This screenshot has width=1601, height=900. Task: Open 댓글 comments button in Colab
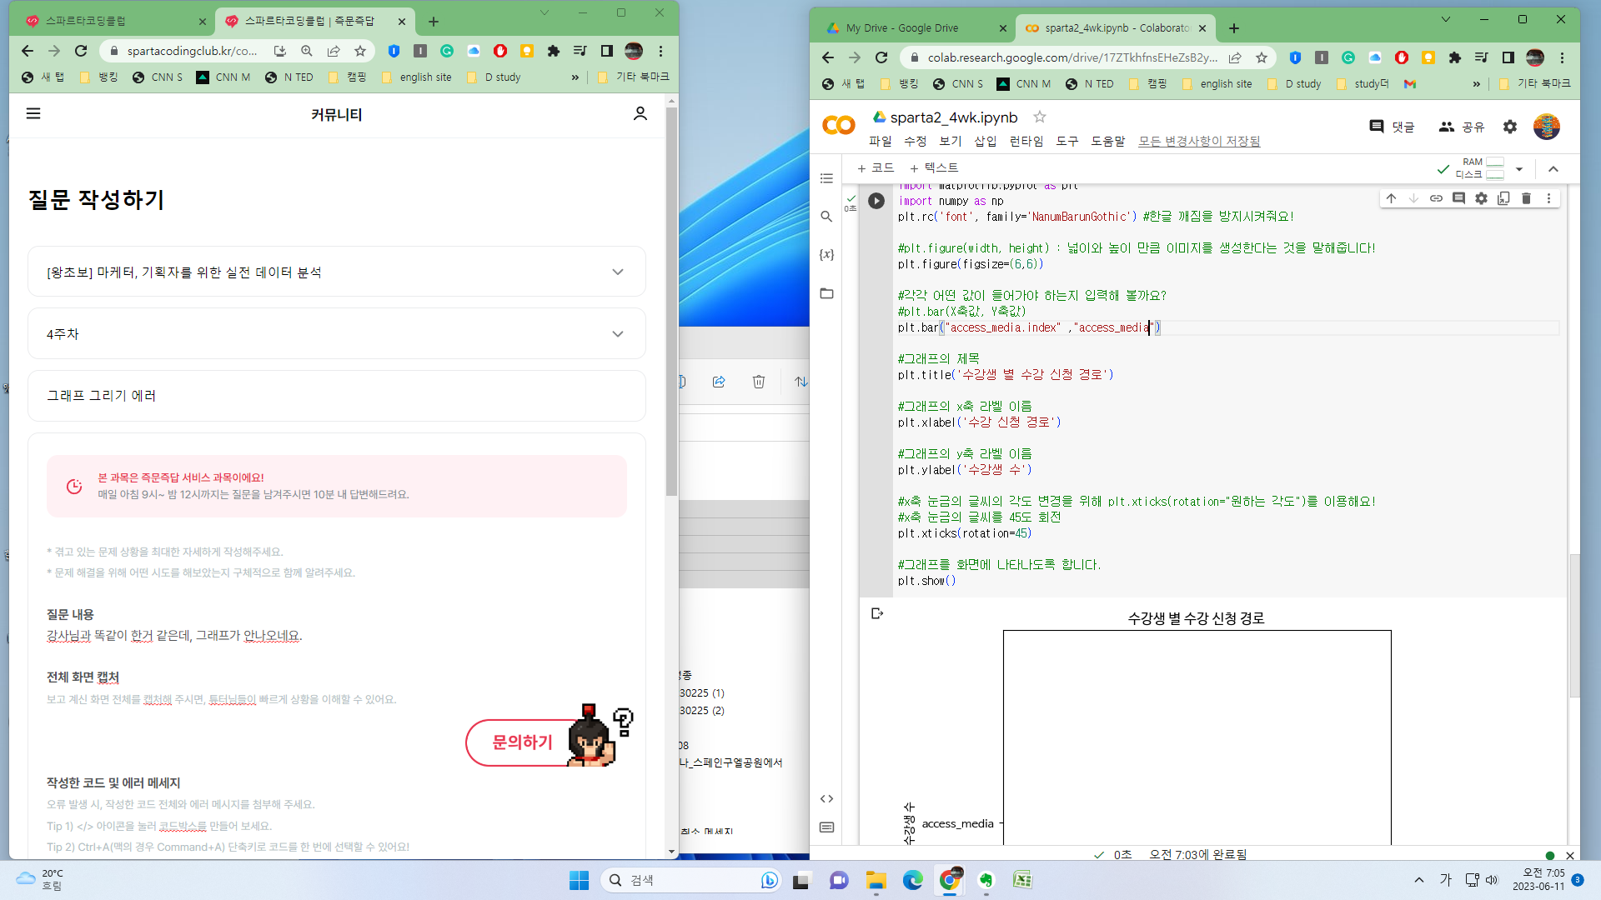(x=1392, y=127)
